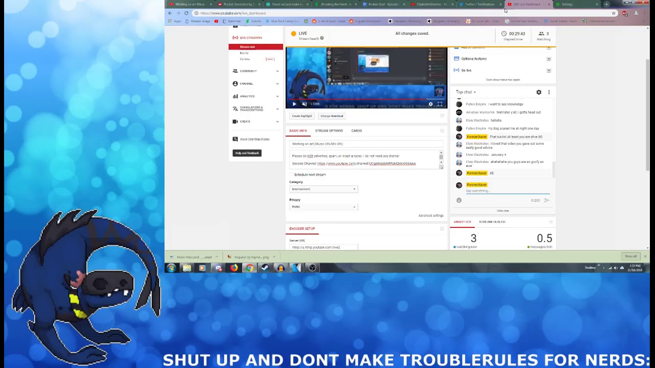Open Steam from the taskbar
The image size is (655, 368).
coord(265,268)
